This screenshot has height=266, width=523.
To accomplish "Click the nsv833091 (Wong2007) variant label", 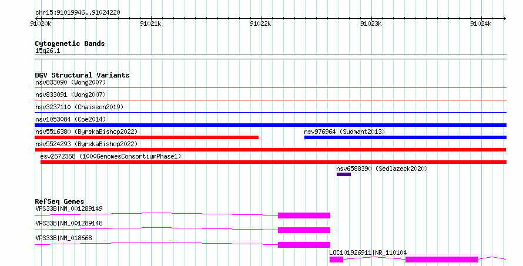I will pyautogui.click(x=71, y=95).
